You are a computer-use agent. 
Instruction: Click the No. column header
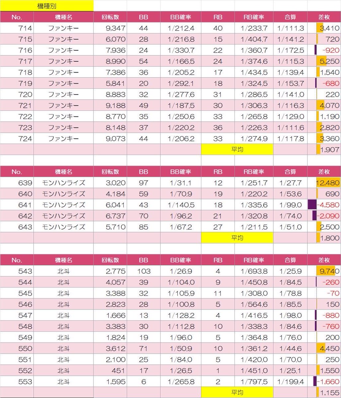pos(17,17)
